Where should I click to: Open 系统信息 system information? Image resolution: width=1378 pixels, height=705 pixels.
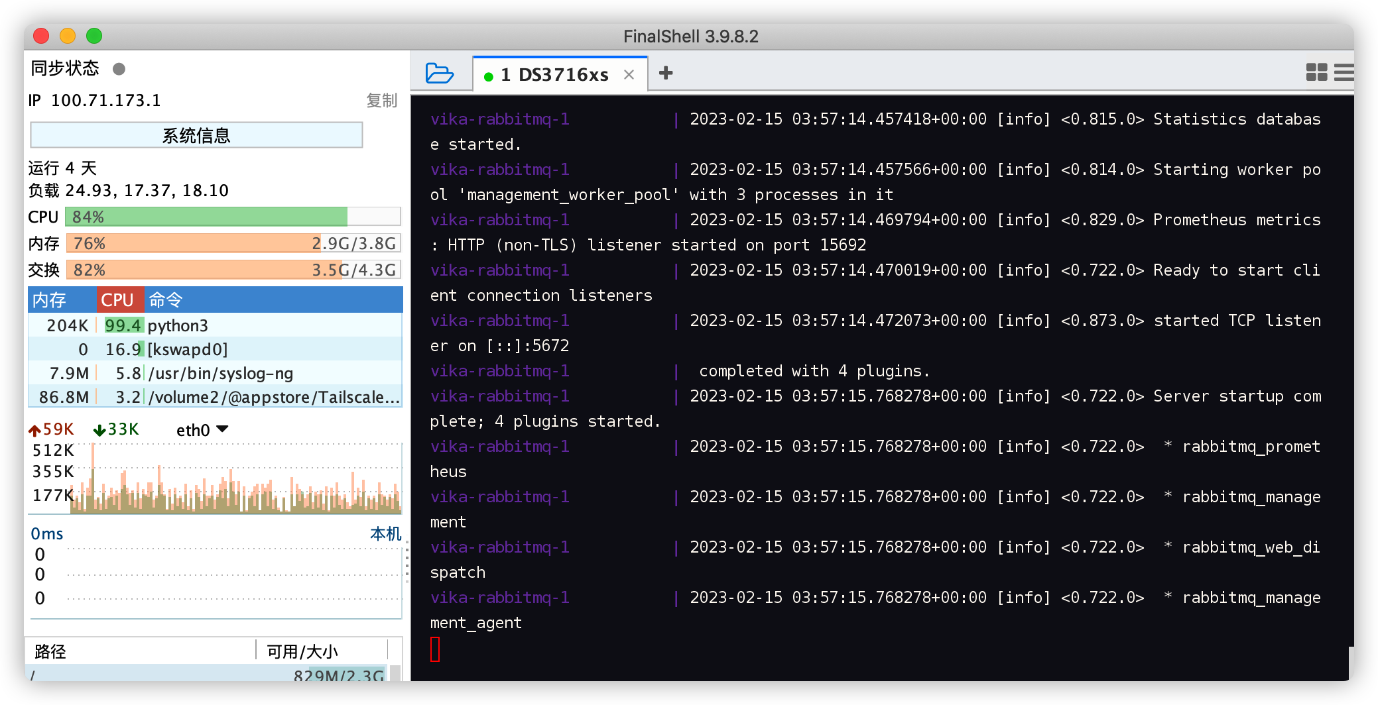[x=196, y=135]
